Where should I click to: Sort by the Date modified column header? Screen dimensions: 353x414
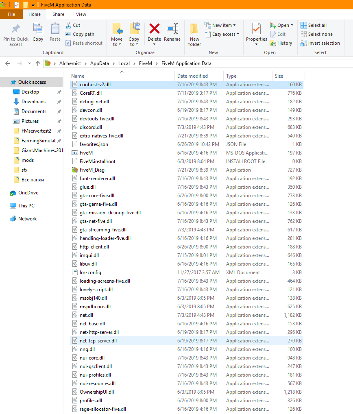pyautogui.click(x=199, y=76)
